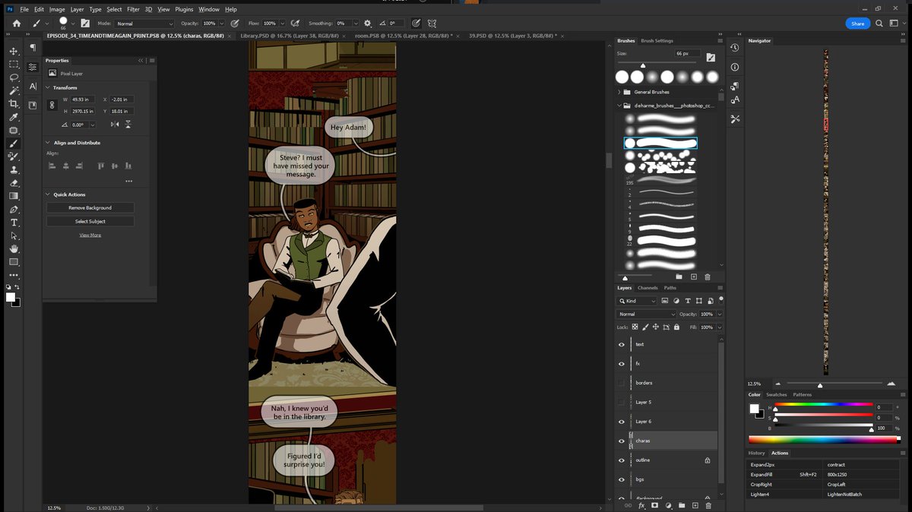Hide Layer 6 visibility
Screen dimensions: 912x512
point(622,422)
